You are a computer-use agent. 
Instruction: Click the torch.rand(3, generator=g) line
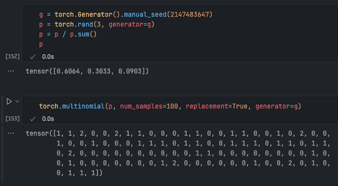tap(97, 25)
